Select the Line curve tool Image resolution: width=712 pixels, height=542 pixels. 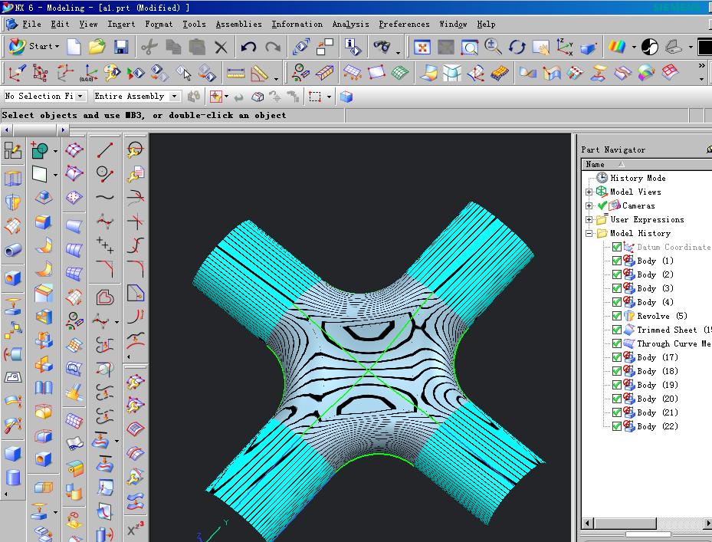pyautogui.click(x=105, y=149)
